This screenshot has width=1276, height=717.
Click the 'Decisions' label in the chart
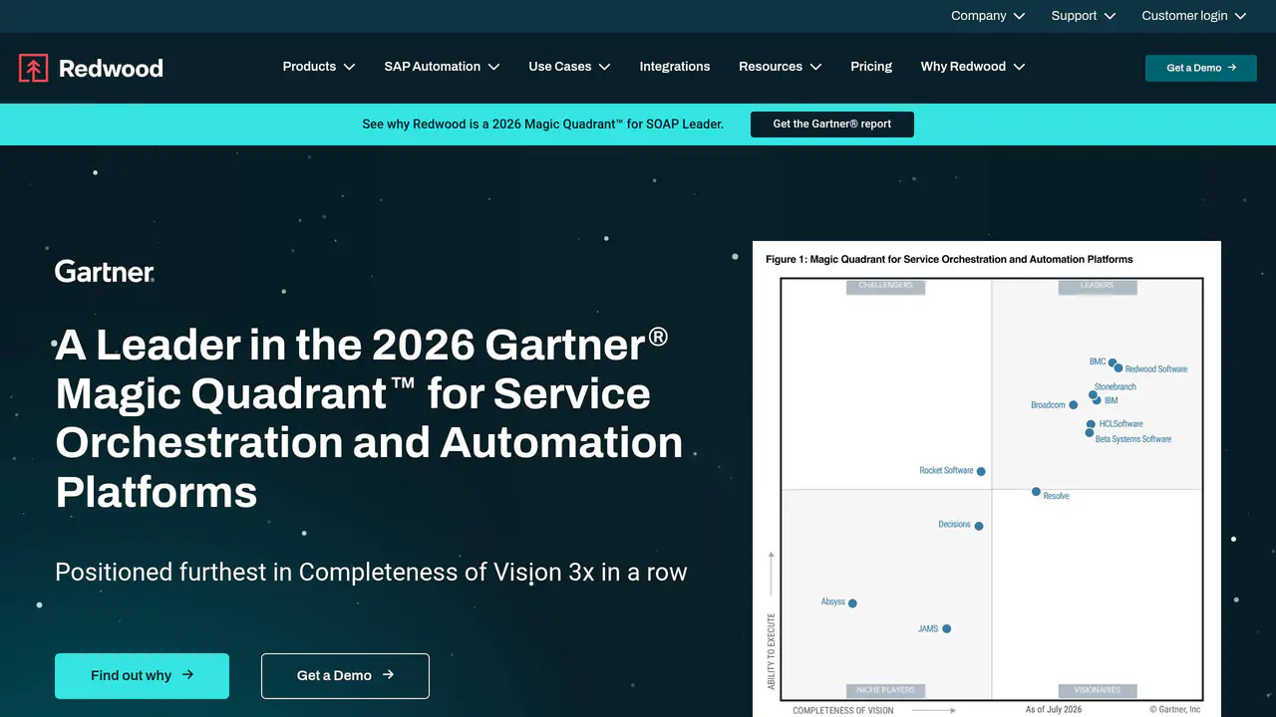pyautogui.click(x=954, y=525)
